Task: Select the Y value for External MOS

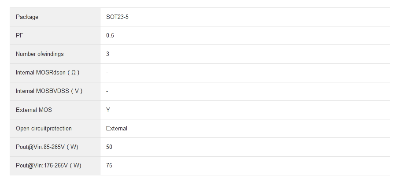Action: pyautogui.click(x=108, y=110)
